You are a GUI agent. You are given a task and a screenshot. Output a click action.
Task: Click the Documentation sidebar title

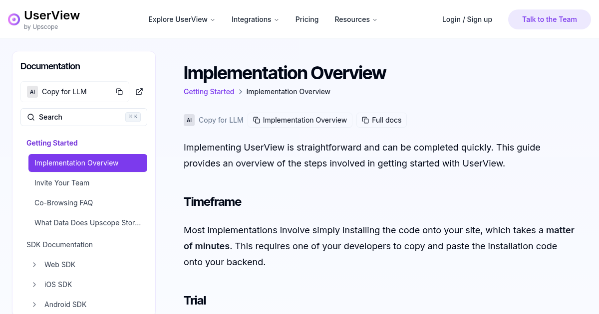50,66
